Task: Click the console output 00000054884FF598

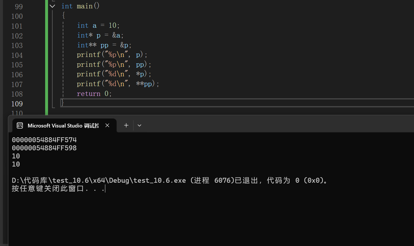Action: click(44, 148)
